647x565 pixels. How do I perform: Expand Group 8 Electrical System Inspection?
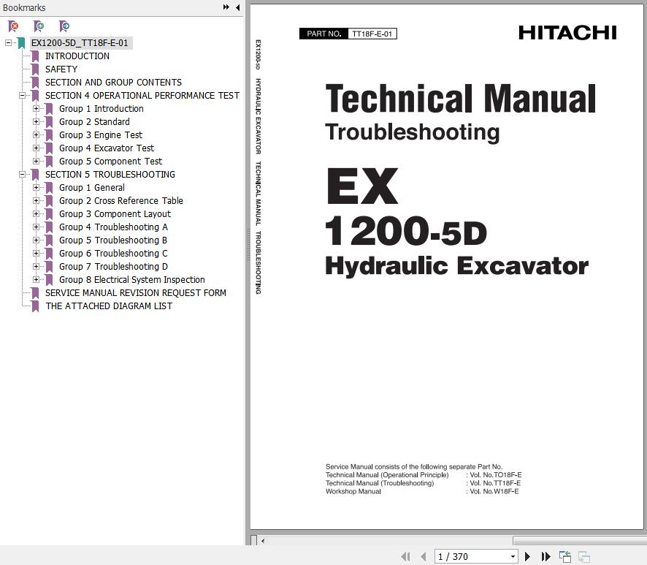(x=36, y=280)
